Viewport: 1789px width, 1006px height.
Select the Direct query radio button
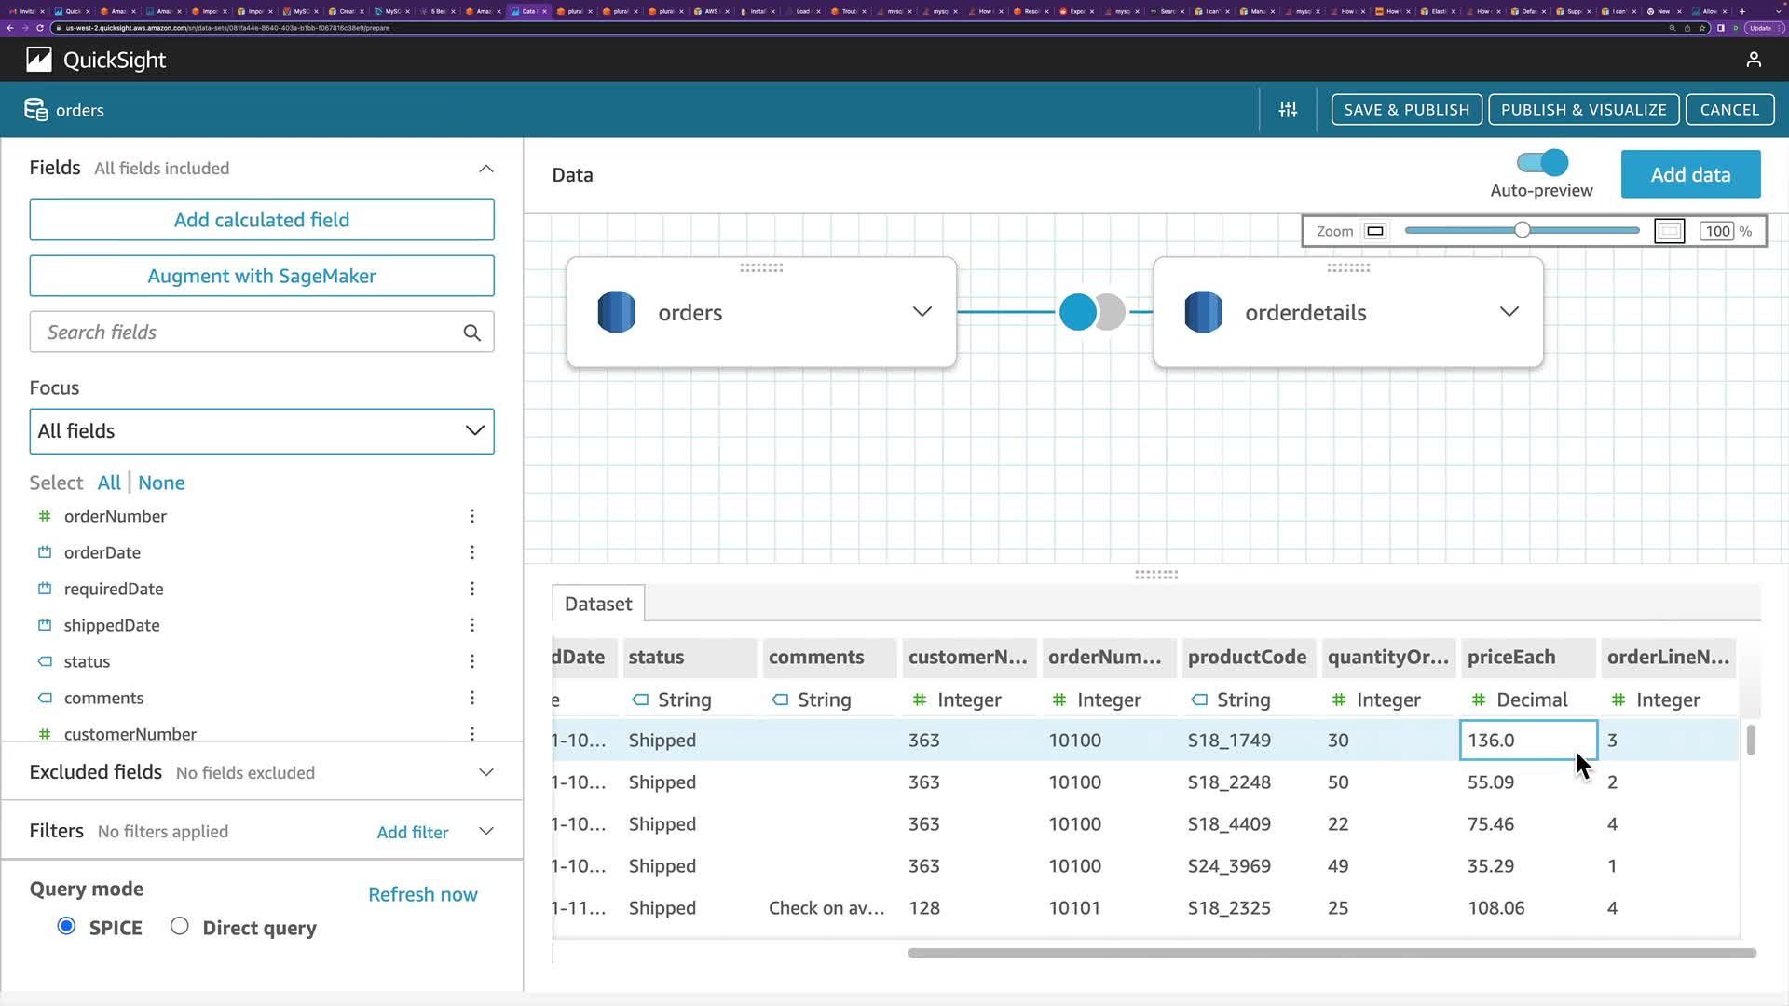180,926
